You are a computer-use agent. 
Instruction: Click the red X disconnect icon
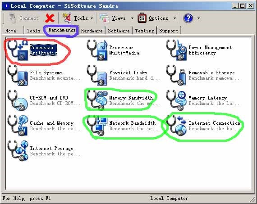[x=50, y=18]
